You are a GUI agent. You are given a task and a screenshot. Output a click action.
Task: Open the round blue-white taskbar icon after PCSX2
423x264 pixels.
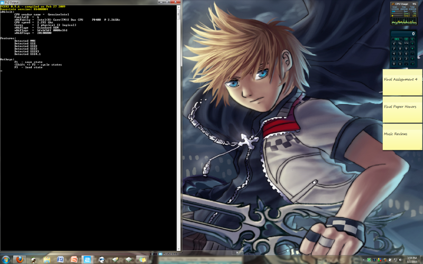(x=102, y=260)
